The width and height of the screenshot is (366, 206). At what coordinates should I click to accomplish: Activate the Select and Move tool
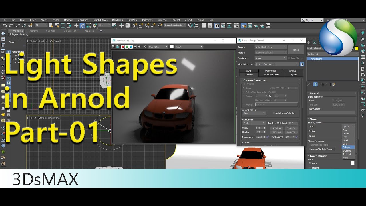[76, 26]
